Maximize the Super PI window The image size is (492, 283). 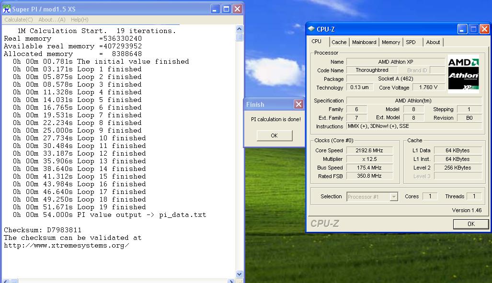[x=226, y=9]
